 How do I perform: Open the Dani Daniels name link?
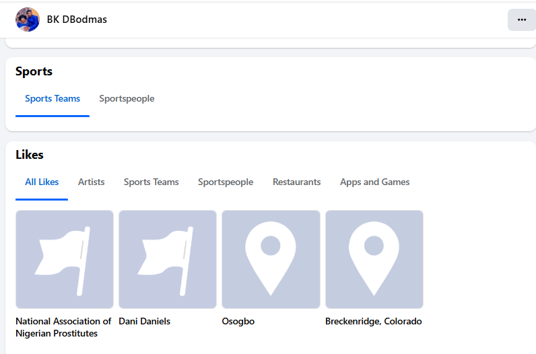pyautogui.click(x=144, y=322)
